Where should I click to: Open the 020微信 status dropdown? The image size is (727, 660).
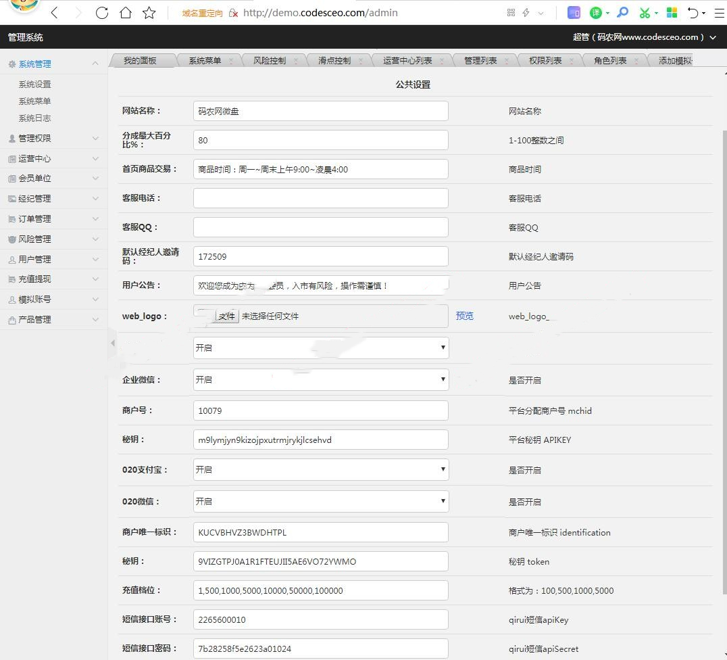point(320,501)
